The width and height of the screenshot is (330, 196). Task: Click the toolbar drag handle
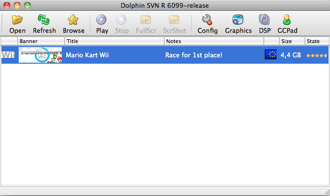pyautogui.click(x=3, y=24)
